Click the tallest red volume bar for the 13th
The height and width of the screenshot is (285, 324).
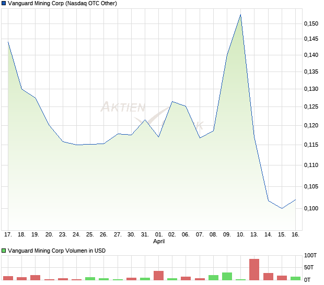click(x=254, y=269)
